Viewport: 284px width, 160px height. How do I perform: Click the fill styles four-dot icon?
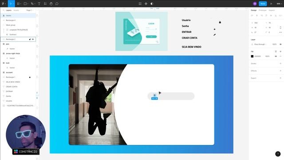pyautogui.click(x=276, y=52)
